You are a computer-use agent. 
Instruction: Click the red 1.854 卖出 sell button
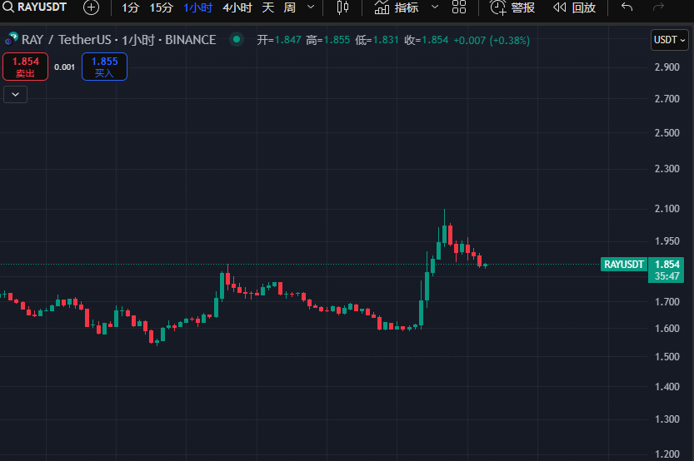click(x=25, y=67)
